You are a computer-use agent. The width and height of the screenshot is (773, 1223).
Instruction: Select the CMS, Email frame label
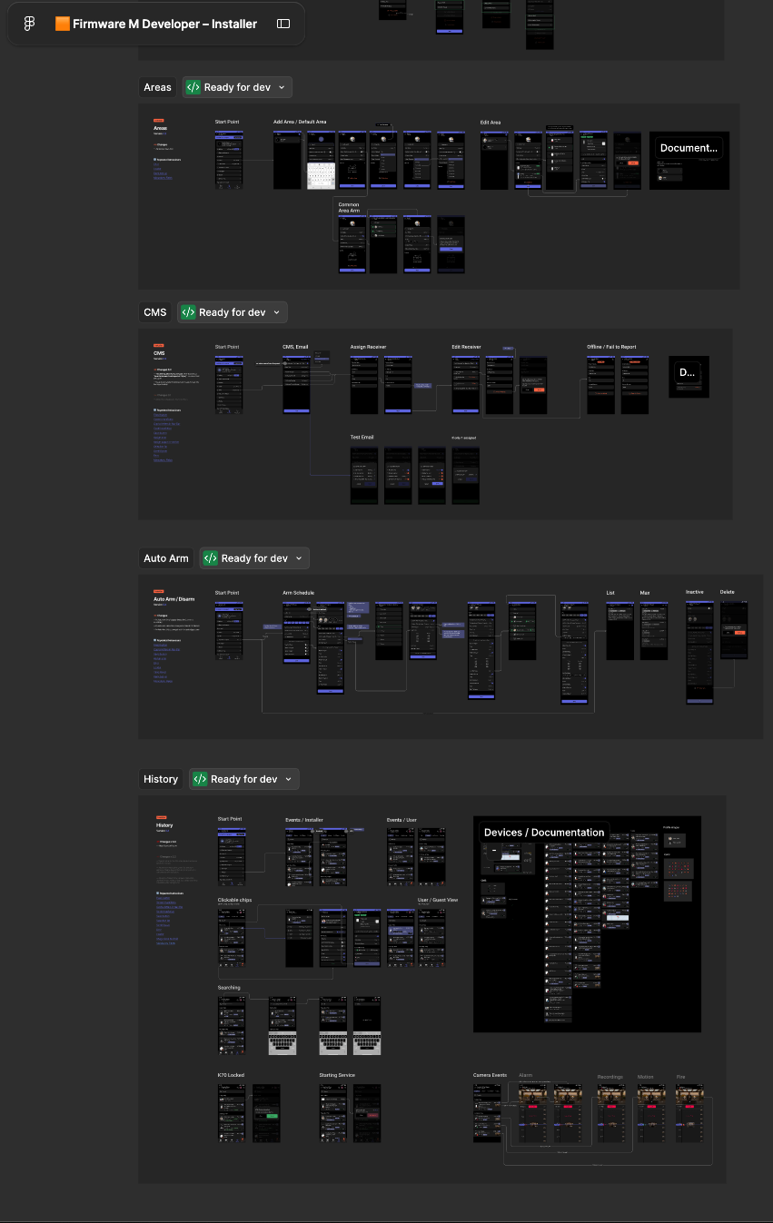(295, 347)
